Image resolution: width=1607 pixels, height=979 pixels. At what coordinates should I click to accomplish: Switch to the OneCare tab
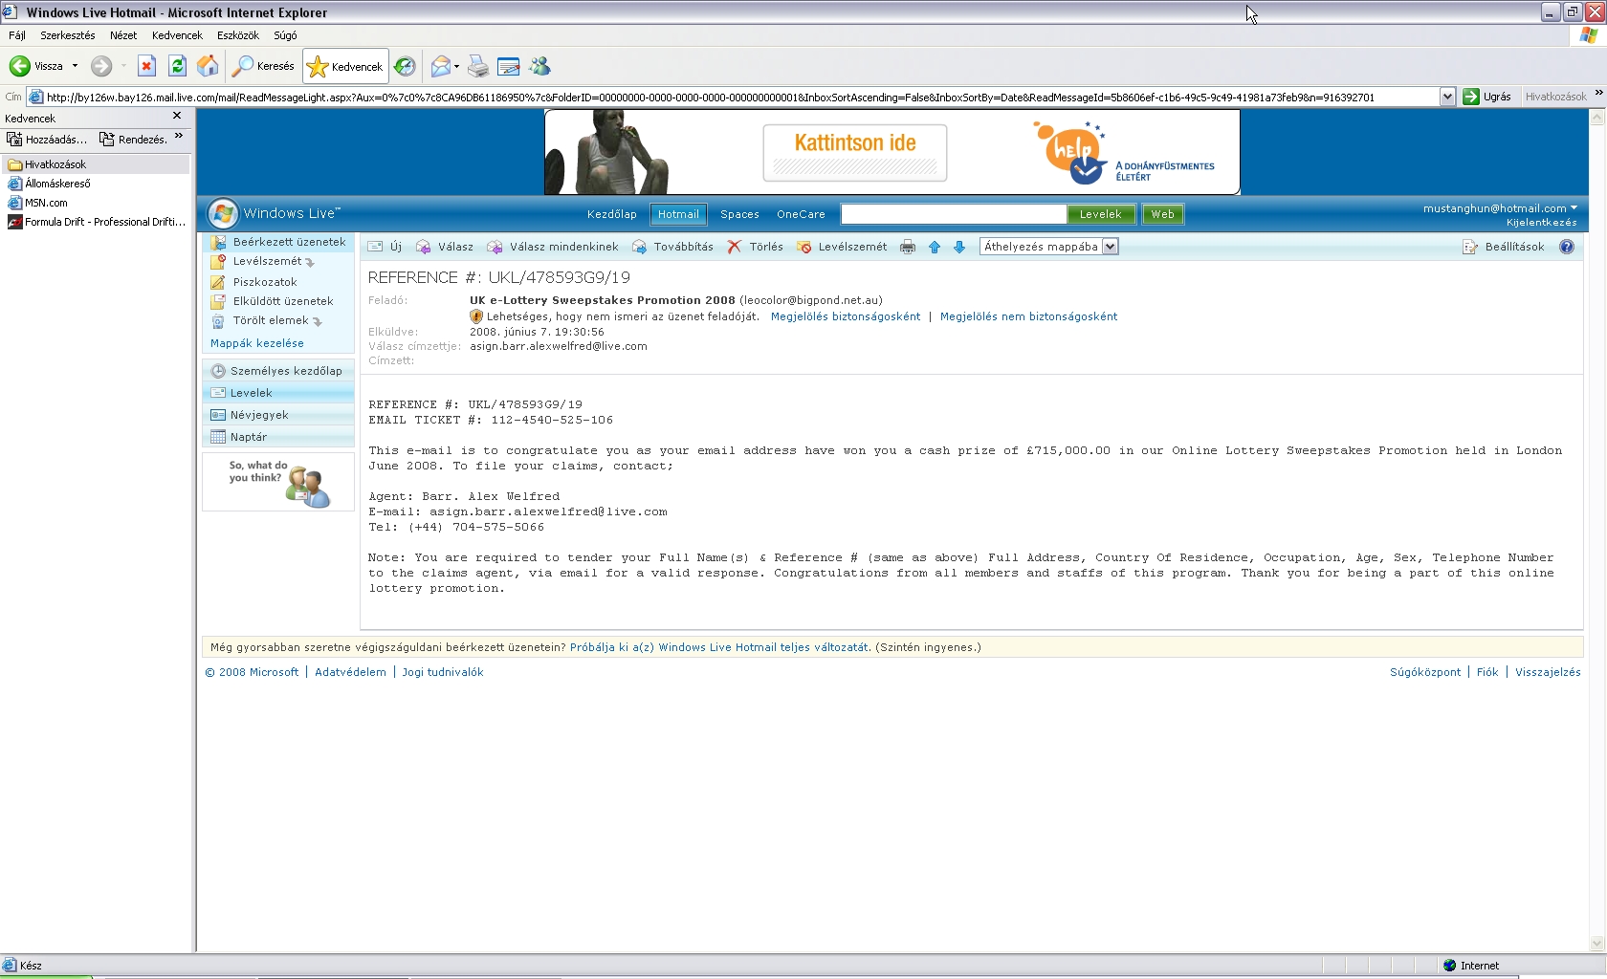pos(801,214)
